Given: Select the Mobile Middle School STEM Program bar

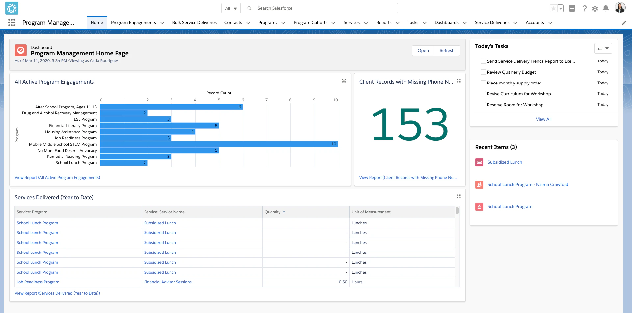Looking at the screenshot, I should click(x=217, y=144).
